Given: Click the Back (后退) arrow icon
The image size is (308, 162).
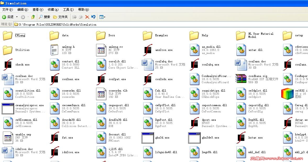Looking at the screenshot, I should (x=4, y=17).
